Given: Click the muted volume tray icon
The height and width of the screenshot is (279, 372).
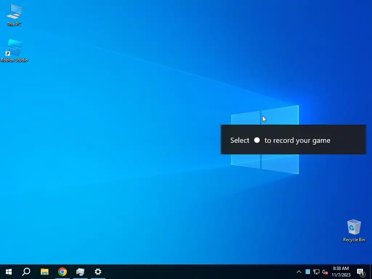Looking at the screenshot, I should tap(325, 272).
